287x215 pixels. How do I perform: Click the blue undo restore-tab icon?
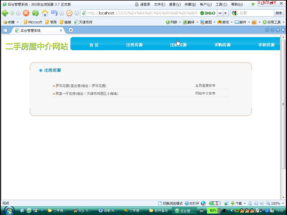click(x=54, y=13)
